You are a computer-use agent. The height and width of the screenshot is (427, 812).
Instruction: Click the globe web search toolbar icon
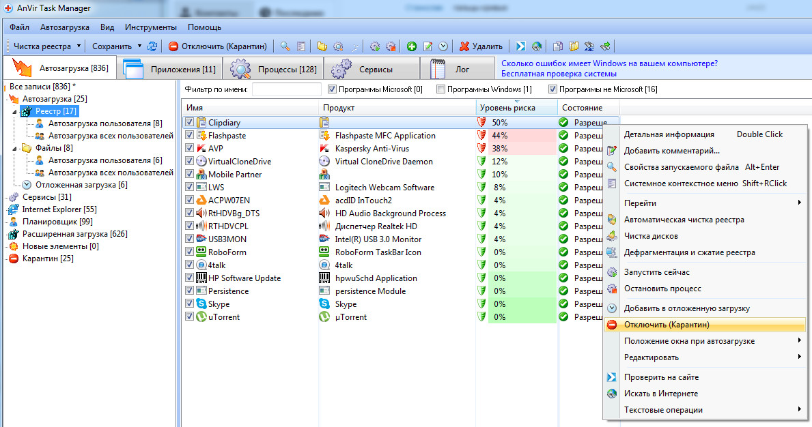tap(537, 46)
